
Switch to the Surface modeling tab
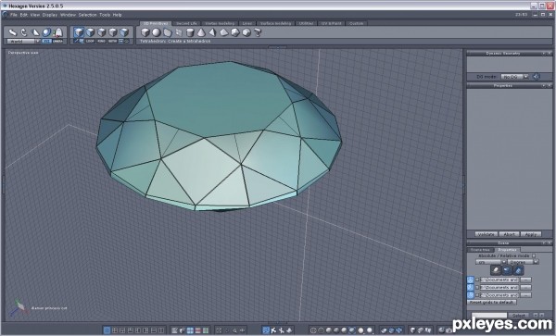click(275, 23)
